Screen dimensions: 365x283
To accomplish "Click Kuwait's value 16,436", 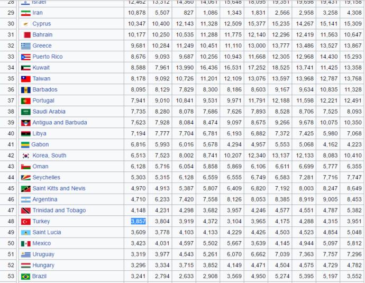I will (209, 68).
